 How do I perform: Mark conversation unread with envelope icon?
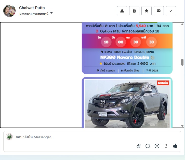[x=159, y=11]
